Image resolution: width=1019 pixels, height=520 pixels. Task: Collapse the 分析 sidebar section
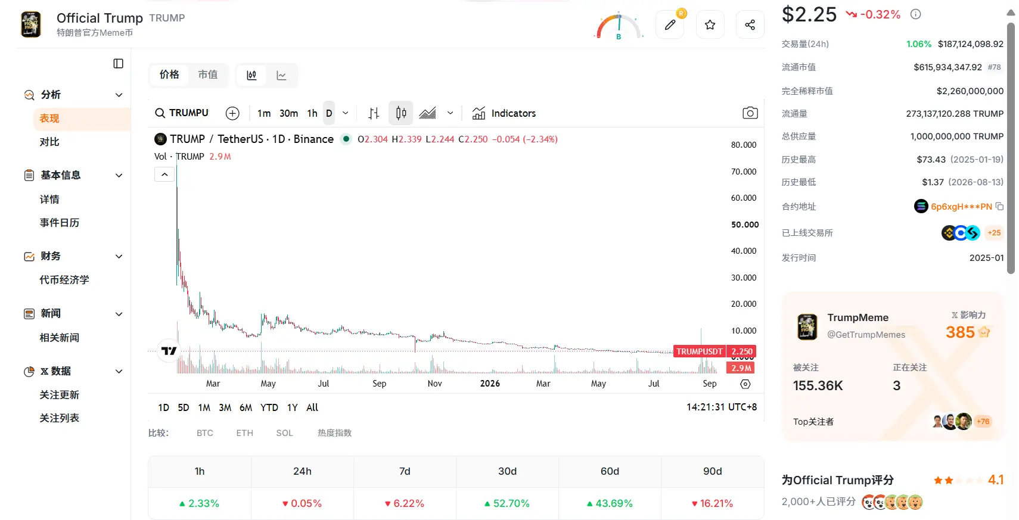click(x=119, y=95)
